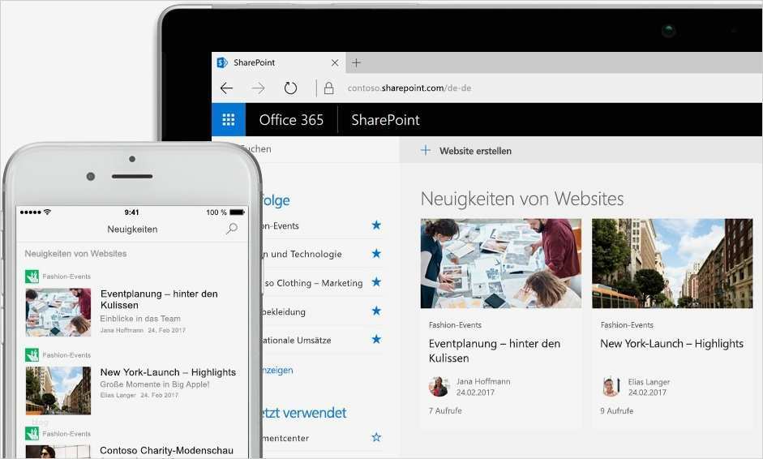
Task: Open the Eventplanung card image on tablet
Action: (501, 264)
